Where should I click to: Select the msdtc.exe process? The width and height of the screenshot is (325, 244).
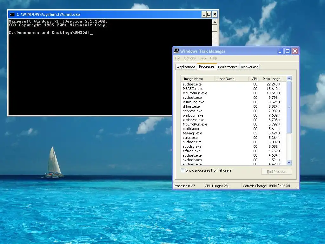[x=234, y=129]
